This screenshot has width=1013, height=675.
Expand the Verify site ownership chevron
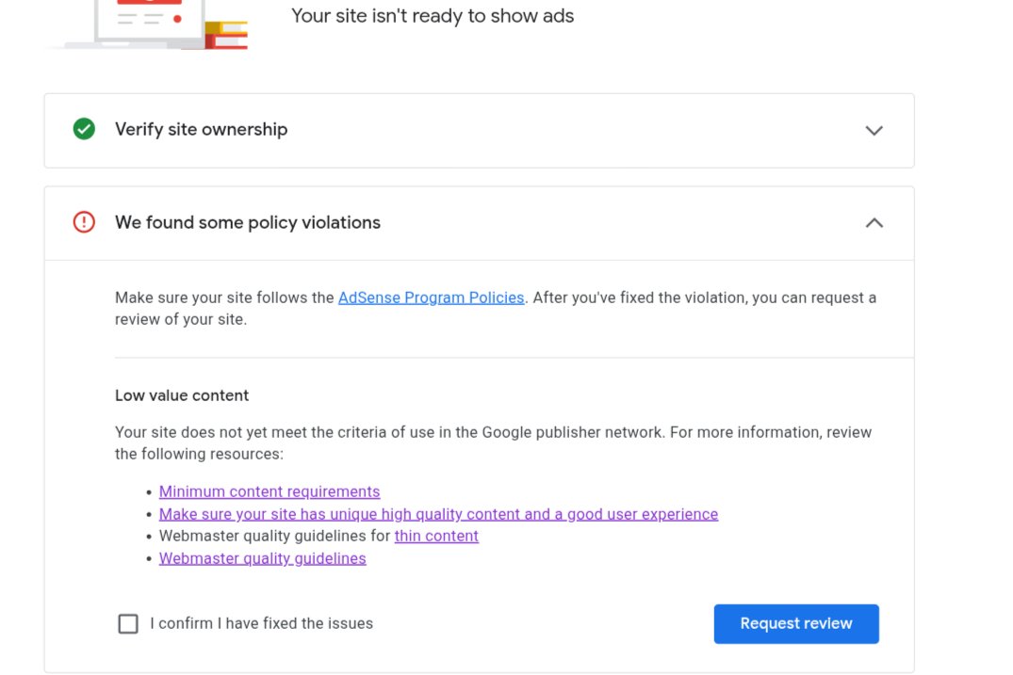point(874,130)
